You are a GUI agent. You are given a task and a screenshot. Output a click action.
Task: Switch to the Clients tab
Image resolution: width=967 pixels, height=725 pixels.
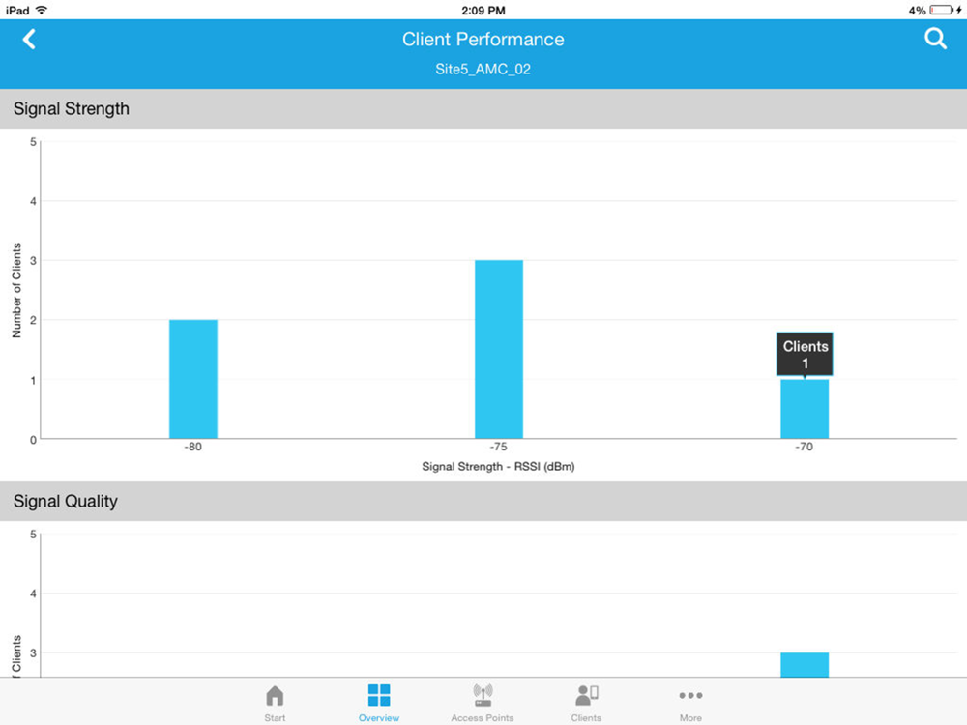586,703
